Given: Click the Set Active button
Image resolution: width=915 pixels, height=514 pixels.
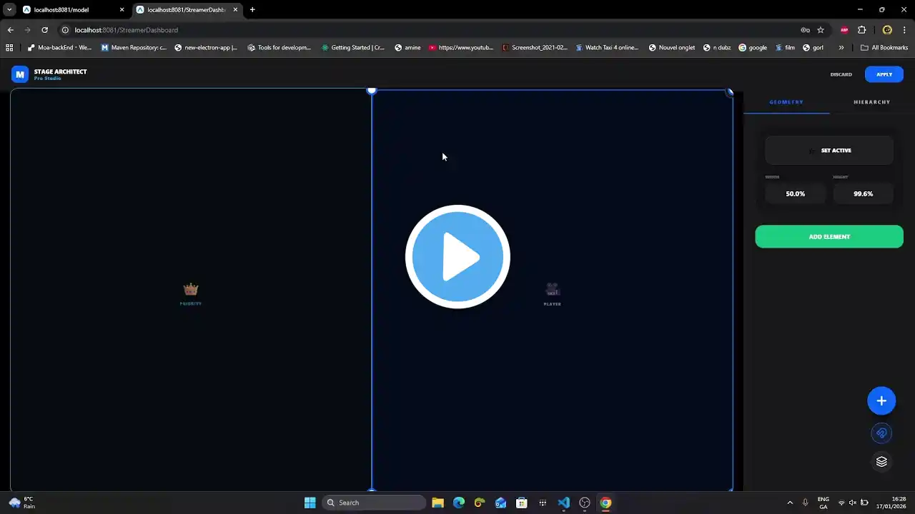Looking at the screenshot, I should click(x=829, y=151).
